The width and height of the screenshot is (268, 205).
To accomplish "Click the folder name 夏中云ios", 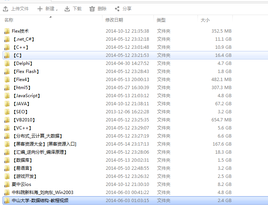I will 21,184.
